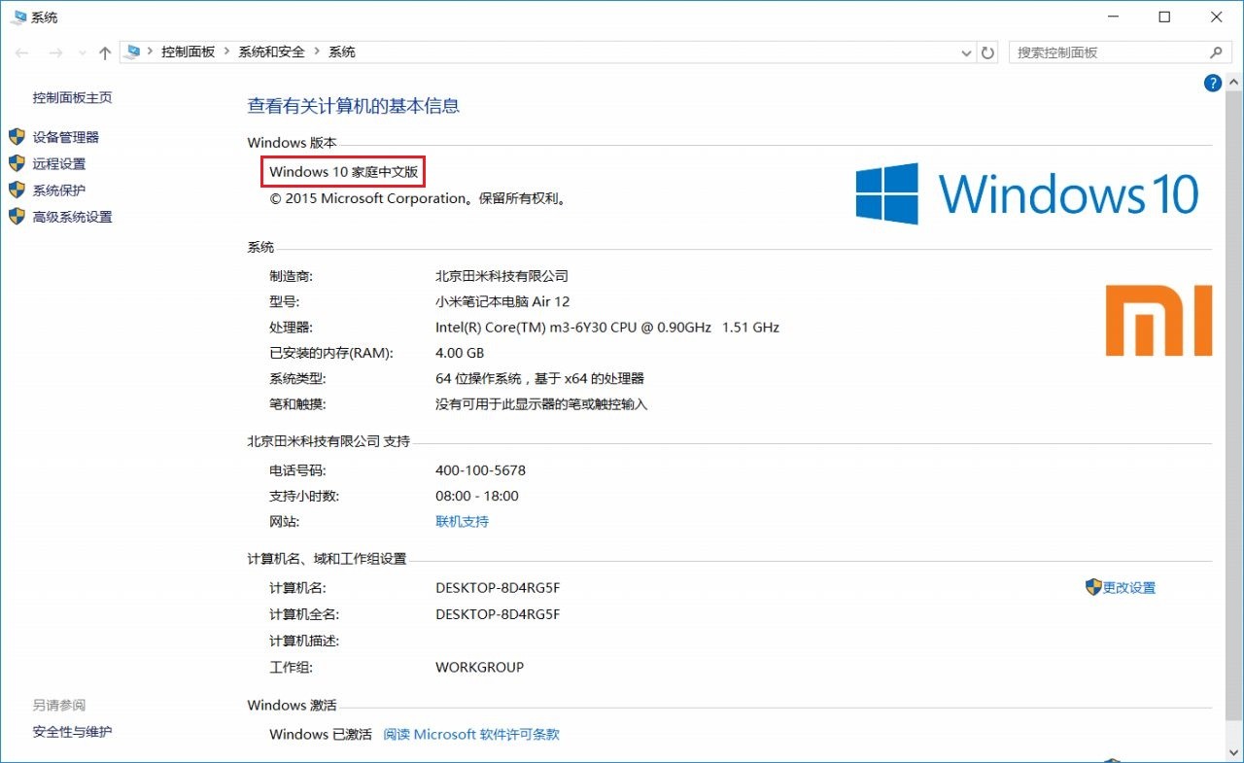Click shield icon beside 高级系统设置
Viewport: 1244px width, 763px height.
[17, 216]
